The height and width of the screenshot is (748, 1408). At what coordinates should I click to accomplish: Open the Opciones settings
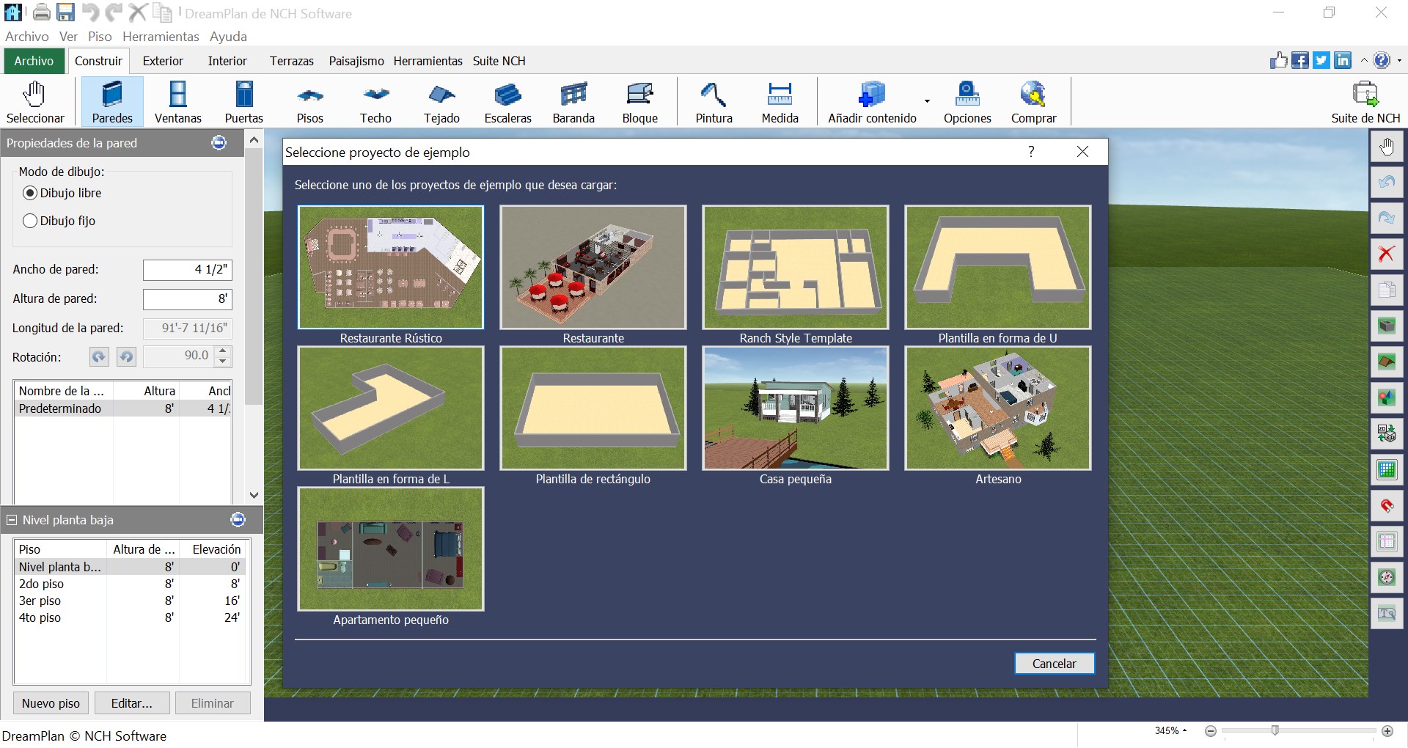click(967, 102)
